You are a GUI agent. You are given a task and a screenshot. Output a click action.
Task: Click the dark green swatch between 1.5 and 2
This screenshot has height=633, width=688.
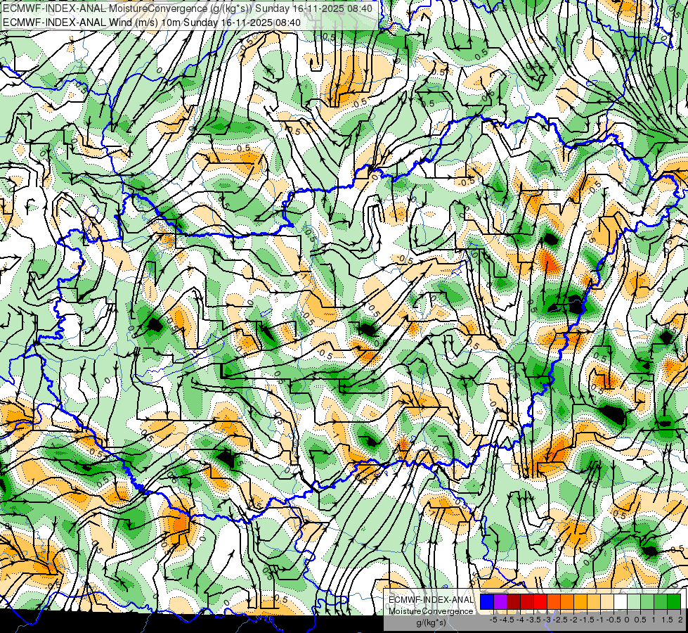(674, 602)
